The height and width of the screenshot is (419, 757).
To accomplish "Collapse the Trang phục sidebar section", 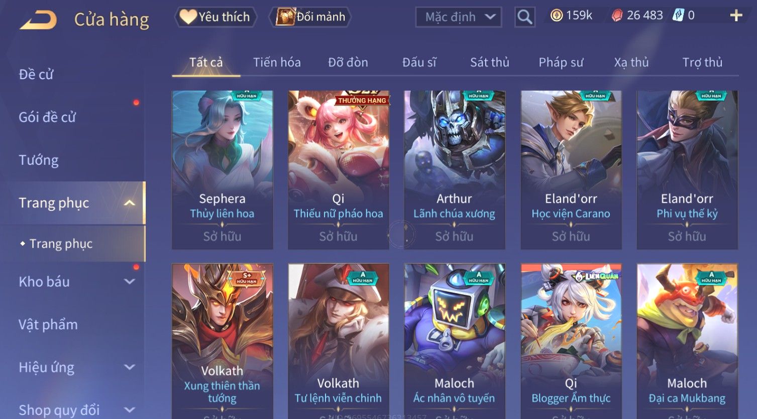I will click(129, 203).
